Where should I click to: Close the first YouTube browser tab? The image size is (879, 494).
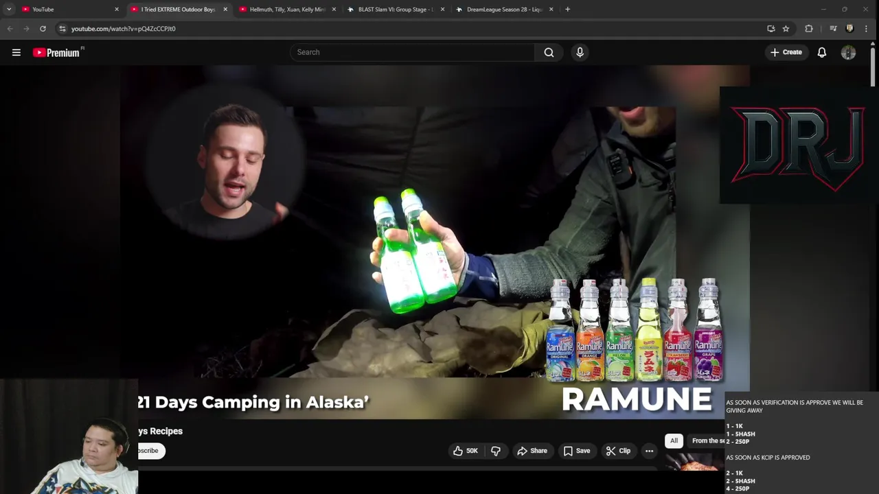pyautogui.click(x=117, y=10)
